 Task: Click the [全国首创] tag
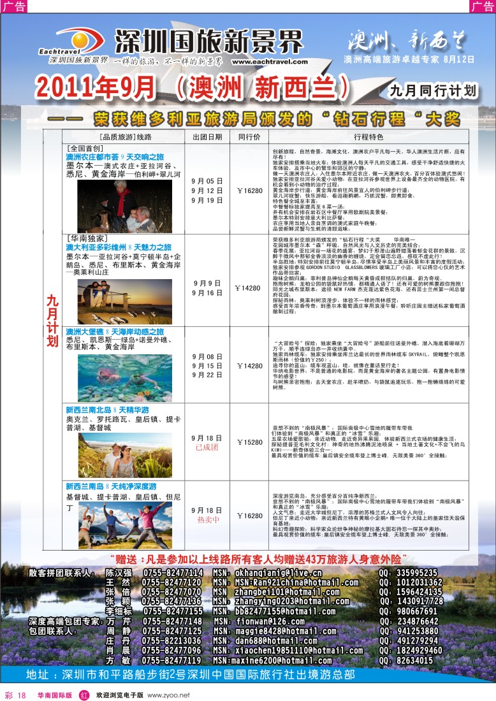(x=85, y=148)
